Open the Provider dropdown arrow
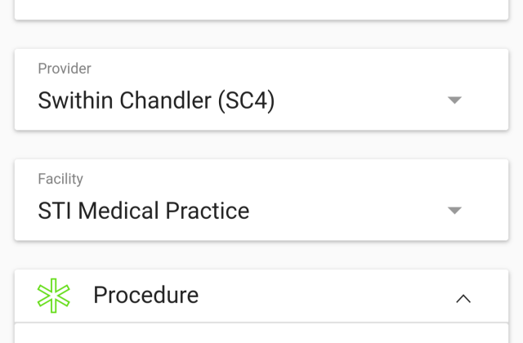523x343 pixels. coord(455,100)
